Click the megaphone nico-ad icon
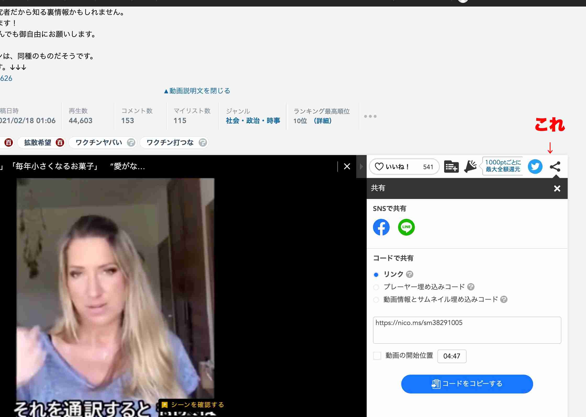Screen dimensions: 586x417 [x=470, y=167]
